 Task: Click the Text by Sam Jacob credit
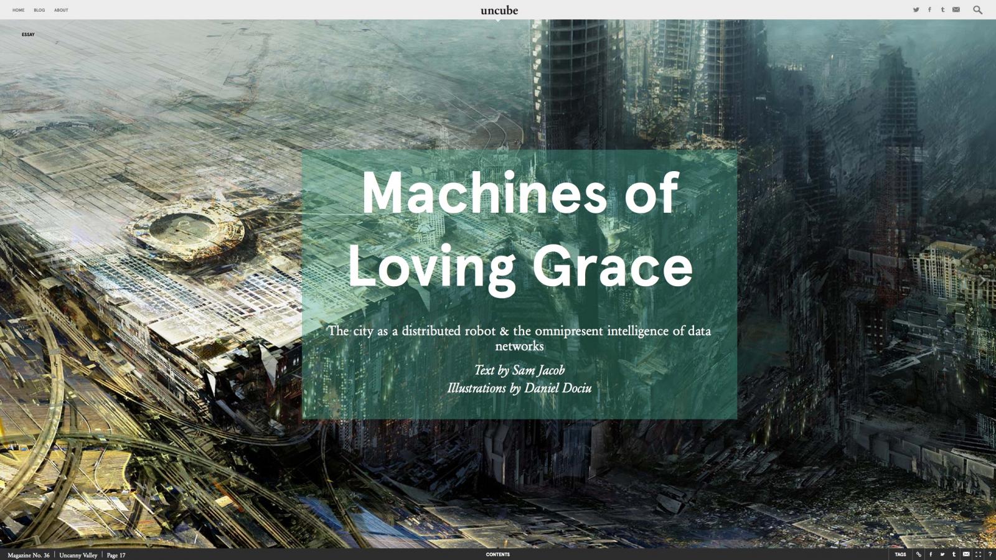pyautogui.click(x=519, y=370)
